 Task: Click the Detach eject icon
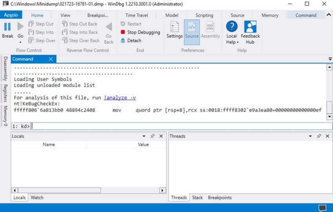click(x=123, y=40)
